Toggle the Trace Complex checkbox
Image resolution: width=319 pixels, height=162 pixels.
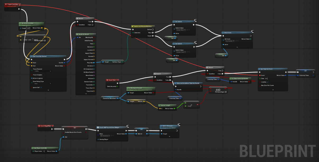click(x=43, y=75)
